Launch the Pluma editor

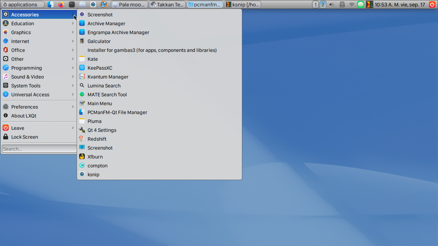tap(159, 121)
